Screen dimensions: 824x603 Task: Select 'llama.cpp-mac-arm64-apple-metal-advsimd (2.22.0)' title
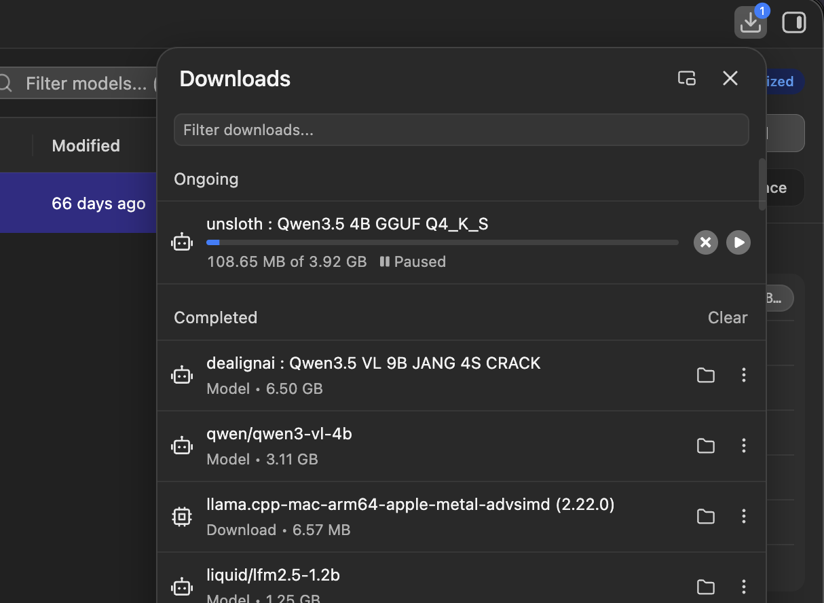pyautogui.click(x=411, y=505)
